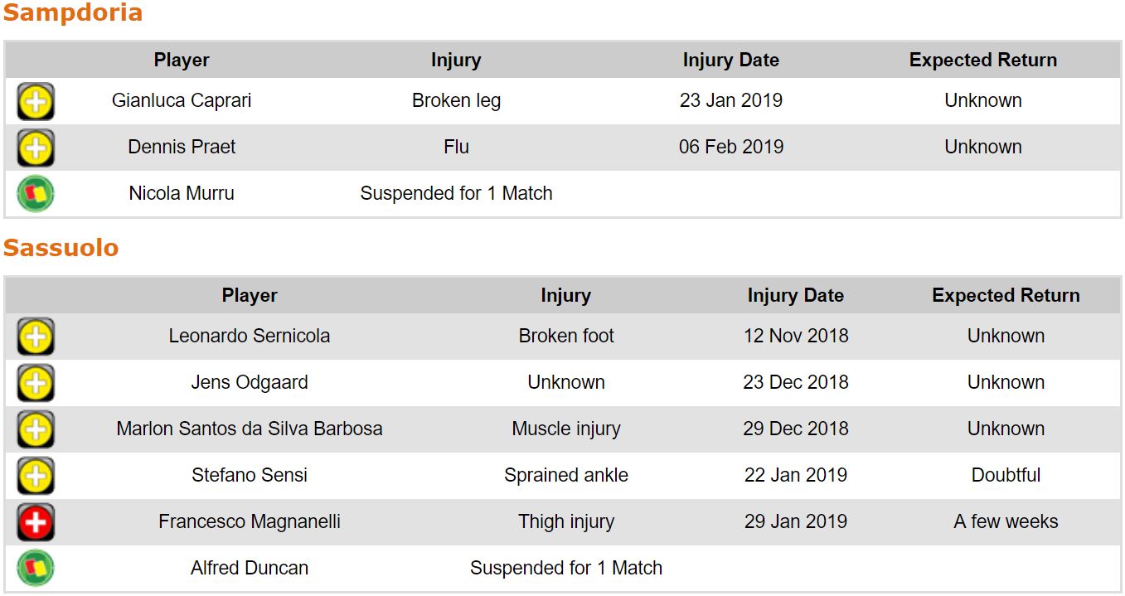
Task: Click red cross icon beside Francesco Magnanelli
Action: tap(36, 523)
